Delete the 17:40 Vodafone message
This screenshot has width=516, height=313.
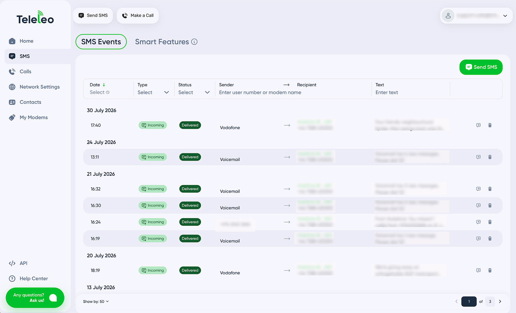pos(490,125)
